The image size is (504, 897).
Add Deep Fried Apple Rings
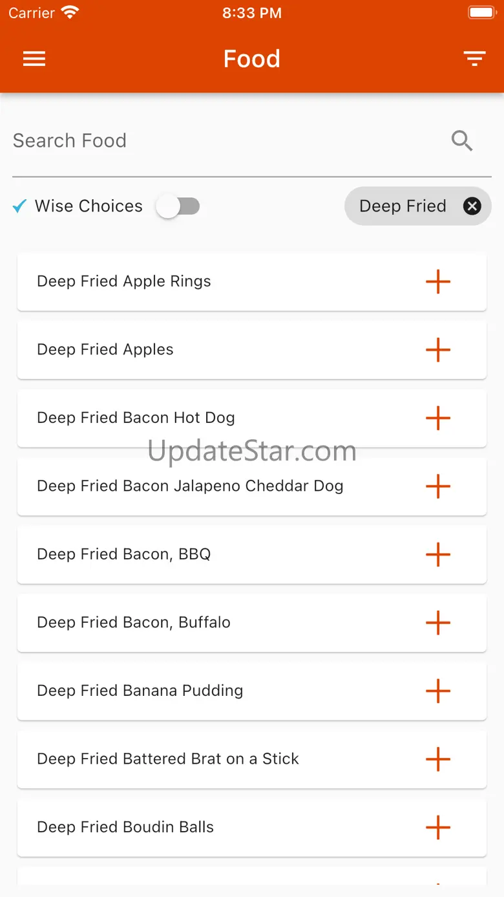[x=438, y=282]
